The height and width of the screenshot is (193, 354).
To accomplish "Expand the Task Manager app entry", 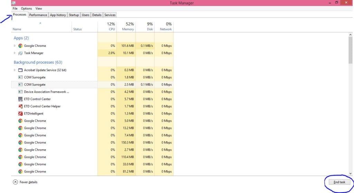I will point(15,53).
